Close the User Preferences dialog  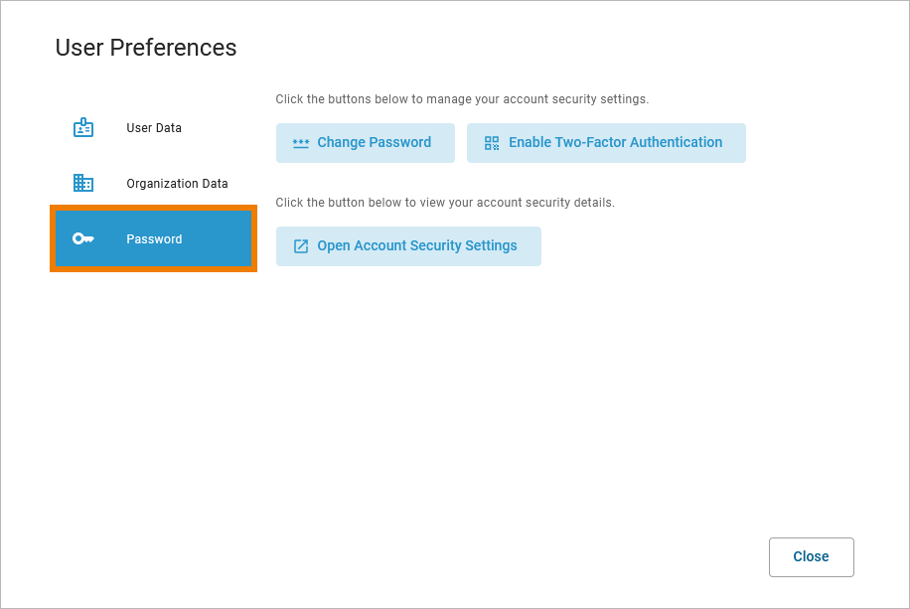[811, 557]
